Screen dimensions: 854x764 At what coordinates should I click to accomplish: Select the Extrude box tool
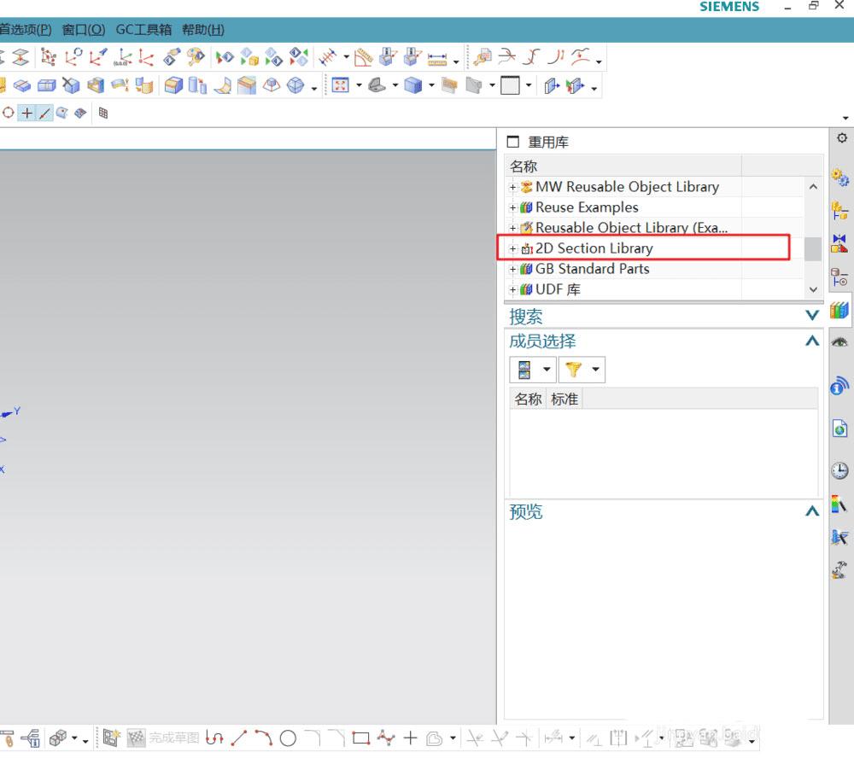click(173, 85)
